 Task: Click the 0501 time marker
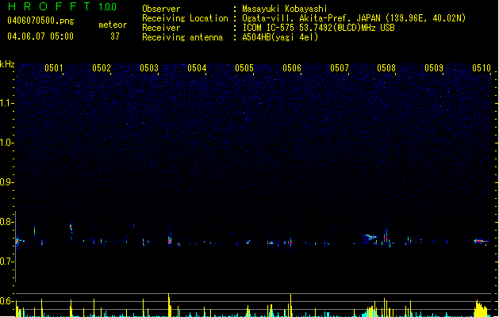click(54, 68)
